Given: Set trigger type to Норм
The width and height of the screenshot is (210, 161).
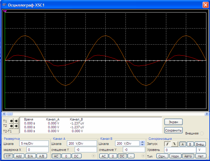Looking at the screenshot, I should point(175,156).
